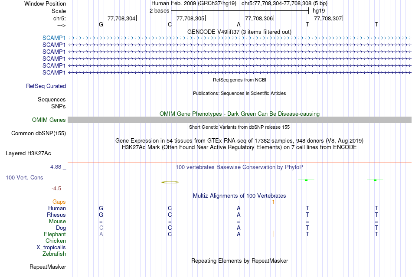
Task: Click the OMIM Genes label
Action: tap(49, 120)
